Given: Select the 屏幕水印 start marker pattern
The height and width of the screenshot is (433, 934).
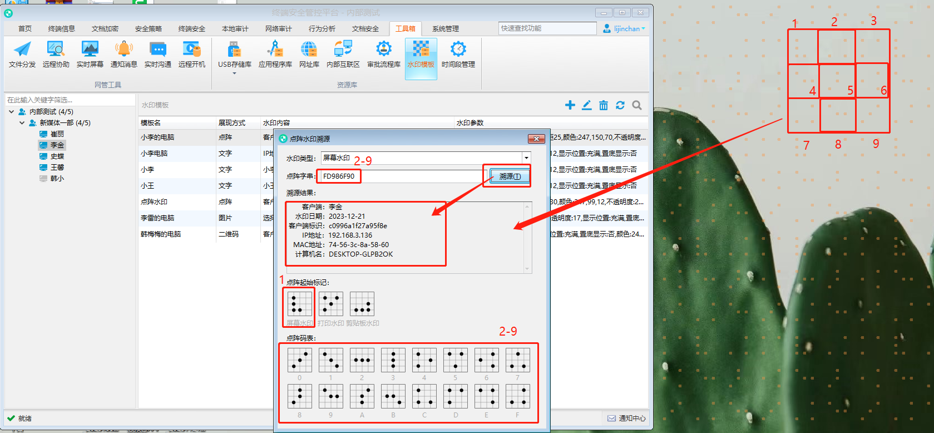Looking at the screenshot, I should [x=300, y=304].
